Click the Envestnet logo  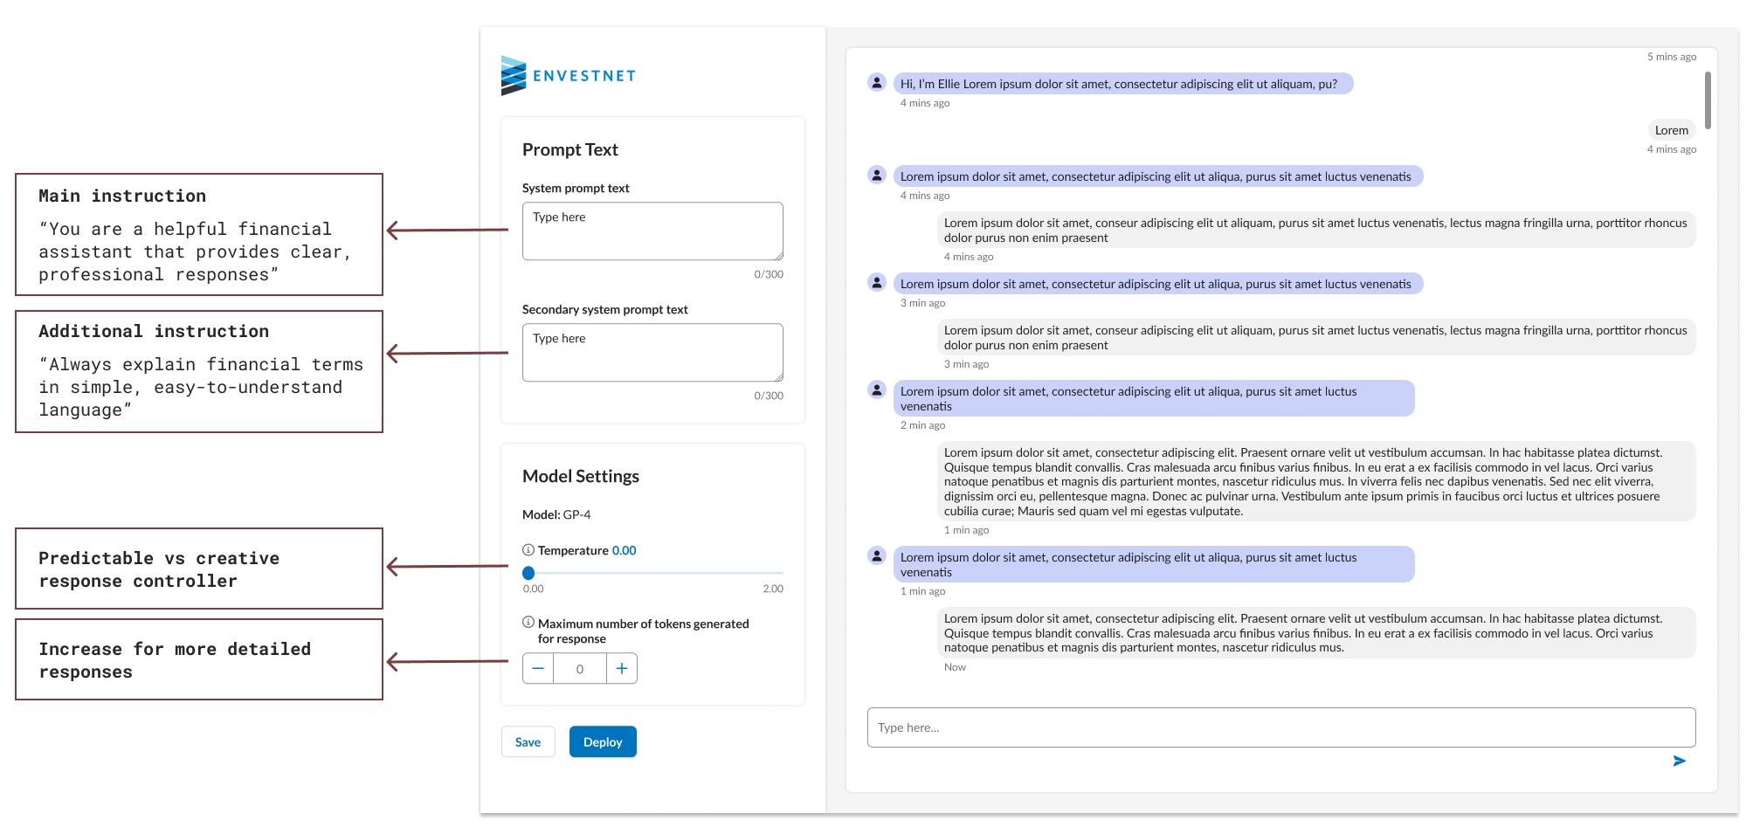click(x=568, y=76)
